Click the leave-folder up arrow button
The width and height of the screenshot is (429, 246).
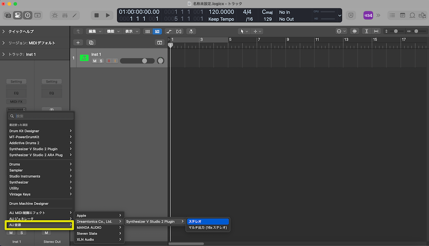pyautogui.click(x=78, y=31)
